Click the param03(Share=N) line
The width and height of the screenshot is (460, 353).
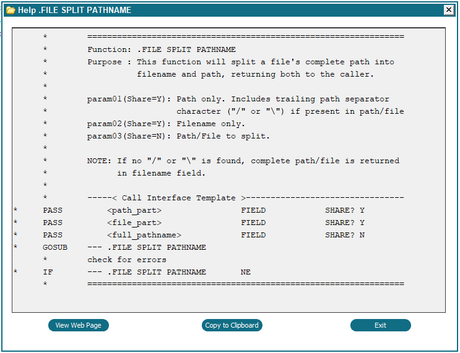tap(178, 136)
